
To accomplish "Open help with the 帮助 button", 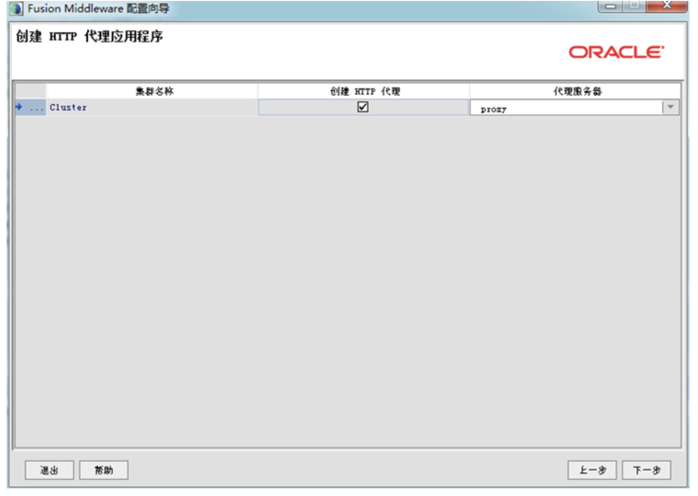I will tap(104, 470).
